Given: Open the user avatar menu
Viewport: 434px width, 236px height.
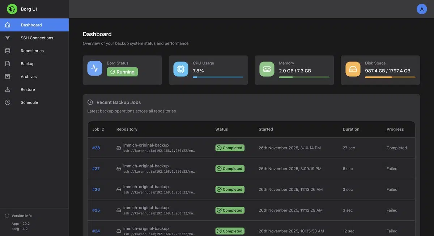Looking at the screenshot, I should coord(422,9).
